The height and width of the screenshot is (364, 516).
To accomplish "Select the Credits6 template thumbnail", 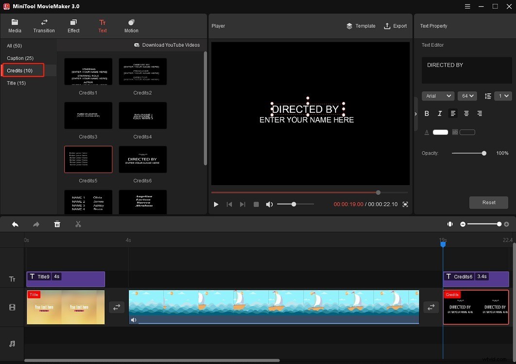I will click(142, 159).
